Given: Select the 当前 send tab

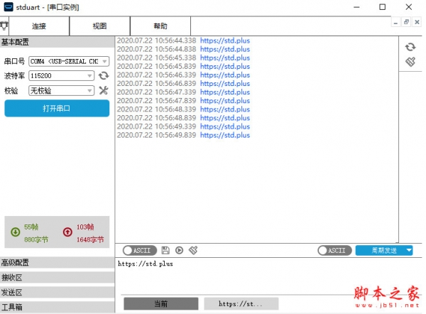Looking at the screenshot, I should (161, 303).
